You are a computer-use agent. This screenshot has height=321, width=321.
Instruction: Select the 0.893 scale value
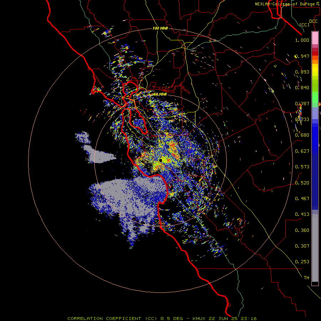click(x=302, y=72)
